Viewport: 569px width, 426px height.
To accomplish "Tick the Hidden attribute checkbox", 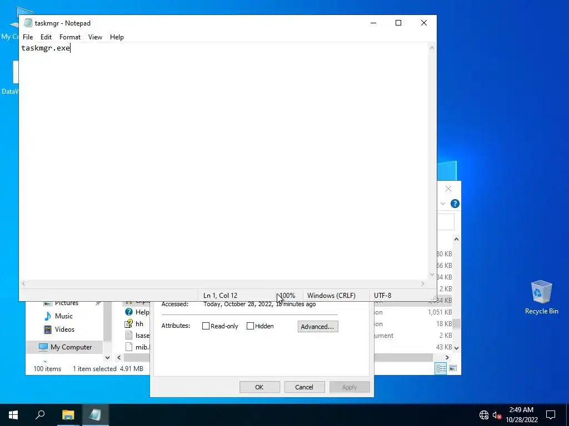I will [250, 326].
